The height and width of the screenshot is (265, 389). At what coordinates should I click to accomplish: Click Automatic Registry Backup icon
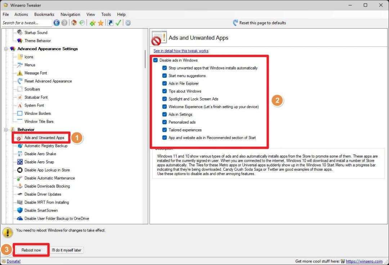click(19, 146)
